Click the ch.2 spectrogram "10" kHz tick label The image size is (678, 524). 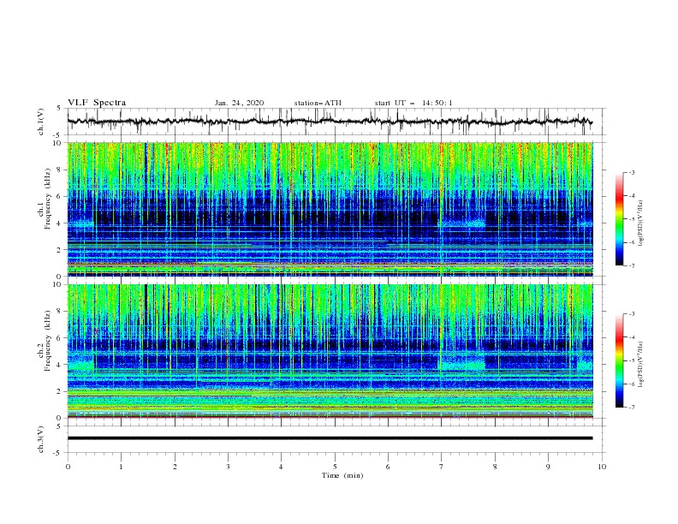point(58,284)
